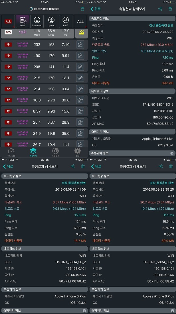176x314 pixels.
Task: Tap the trash icon in bottom-right panel
Action: click(x=171, y=166)
